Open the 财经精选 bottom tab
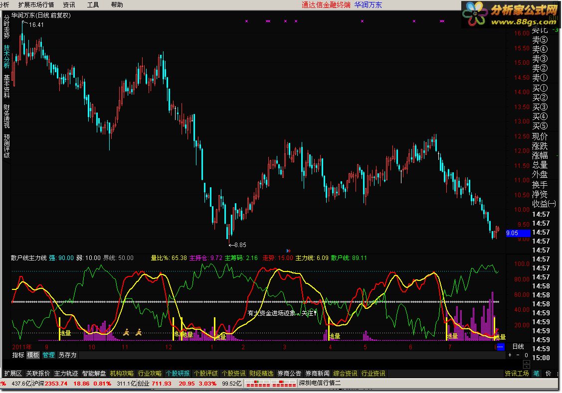 [x=261, y=373]
